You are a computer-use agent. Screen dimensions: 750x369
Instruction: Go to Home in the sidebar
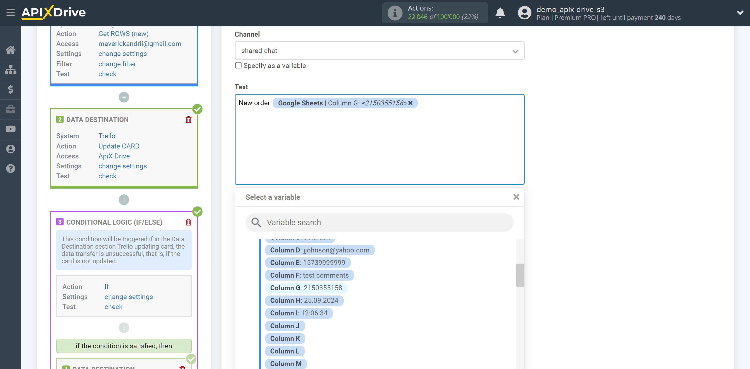pyautogui.click(x=11, y=50)
